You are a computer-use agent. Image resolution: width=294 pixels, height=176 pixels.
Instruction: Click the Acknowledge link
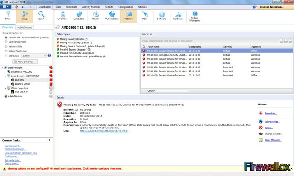point(272,122)
